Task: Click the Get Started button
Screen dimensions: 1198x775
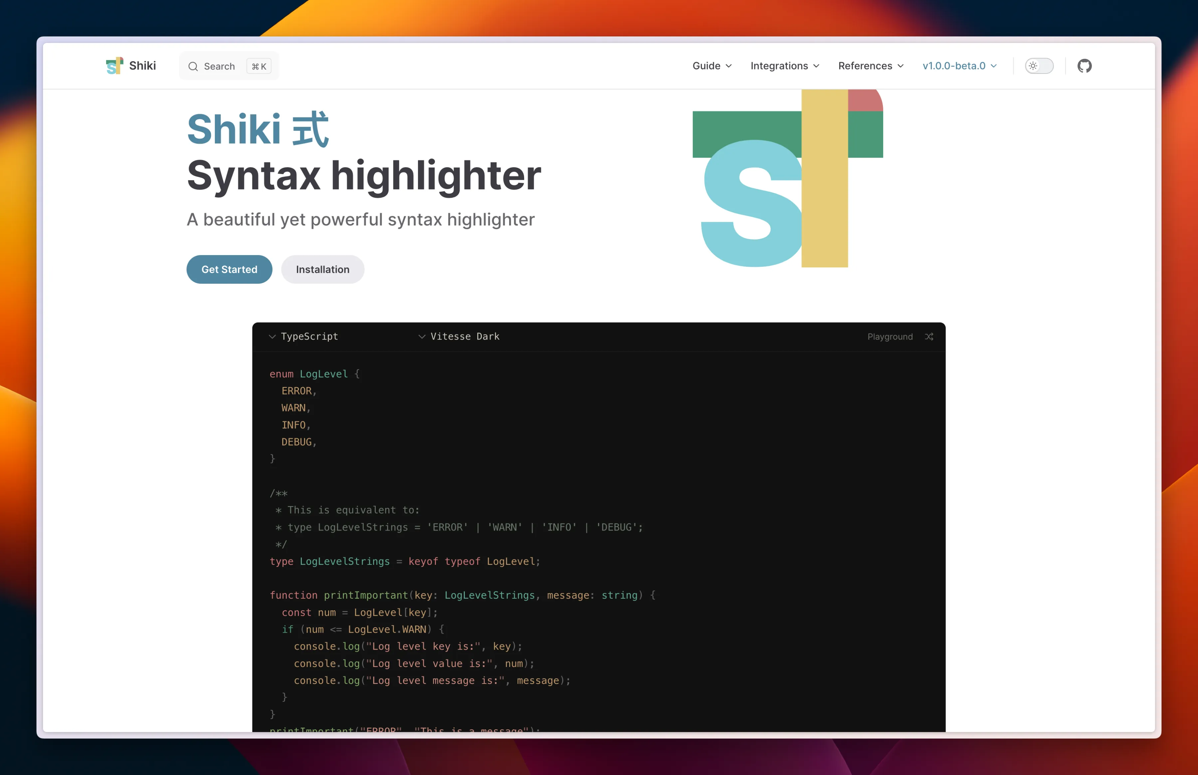Action: pyautogui.click(x=229, y=269)
